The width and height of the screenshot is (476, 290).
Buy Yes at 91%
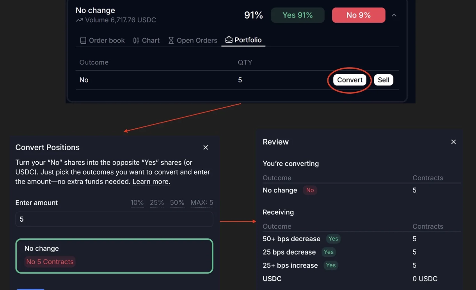(x=297, y=15)
